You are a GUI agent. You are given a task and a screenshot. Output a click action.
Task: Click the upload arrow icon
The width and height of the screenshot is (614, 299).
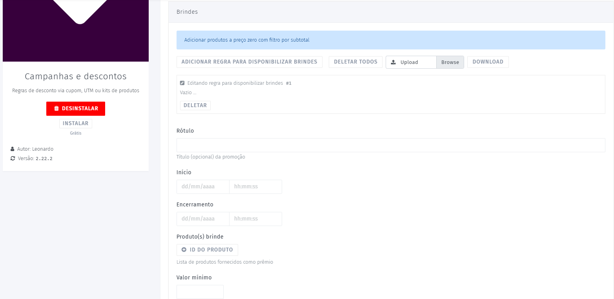click(393, 62)
